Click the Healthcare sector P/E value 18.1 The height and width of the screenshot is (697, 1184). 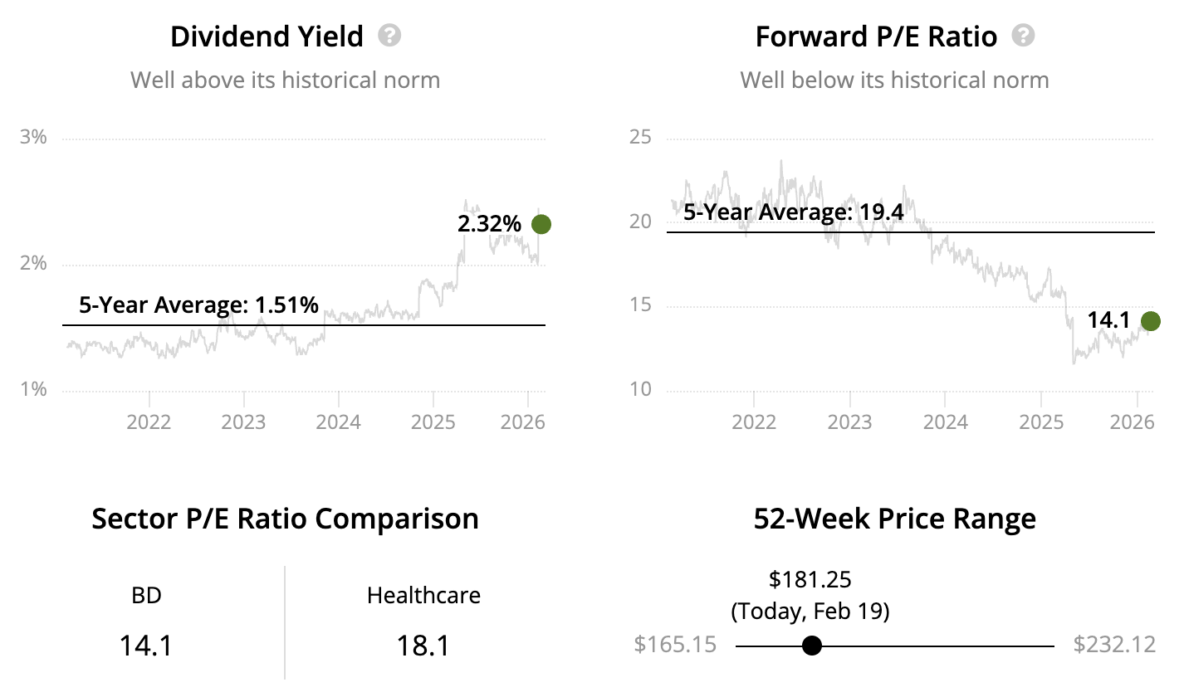423,645
